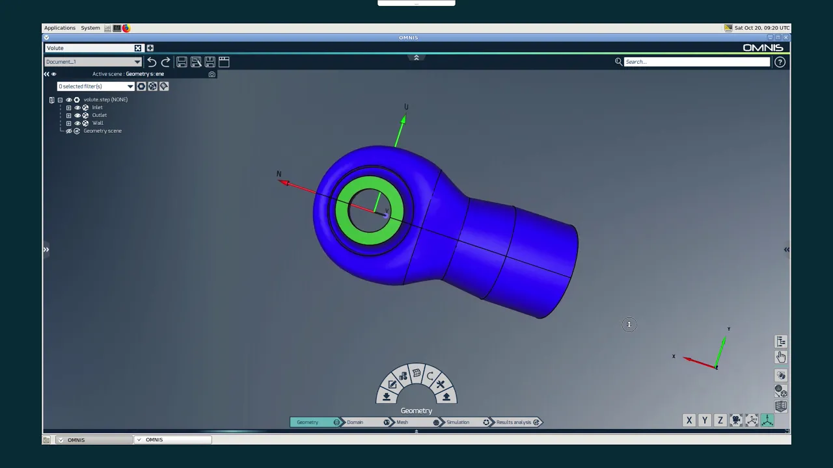Collapse the tree panel with double left chevron
The height and width of the screenshot is (468, 833).
tap(46, 74)
